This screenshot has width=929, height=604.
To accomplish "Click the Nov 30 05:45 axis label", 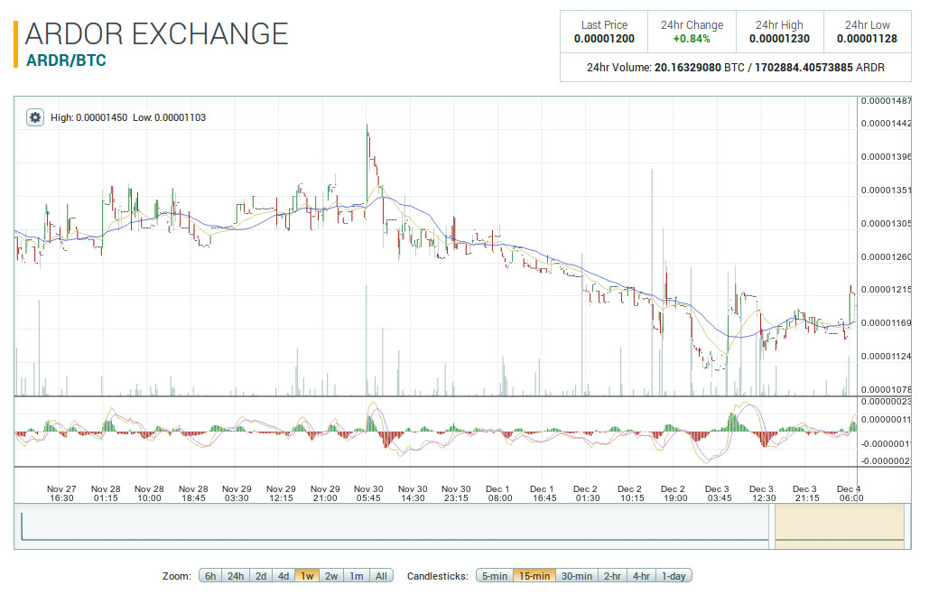I will [368, 493].
